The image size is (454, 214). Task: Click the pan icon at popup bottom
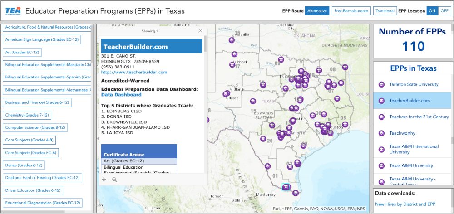click(104, 180)
